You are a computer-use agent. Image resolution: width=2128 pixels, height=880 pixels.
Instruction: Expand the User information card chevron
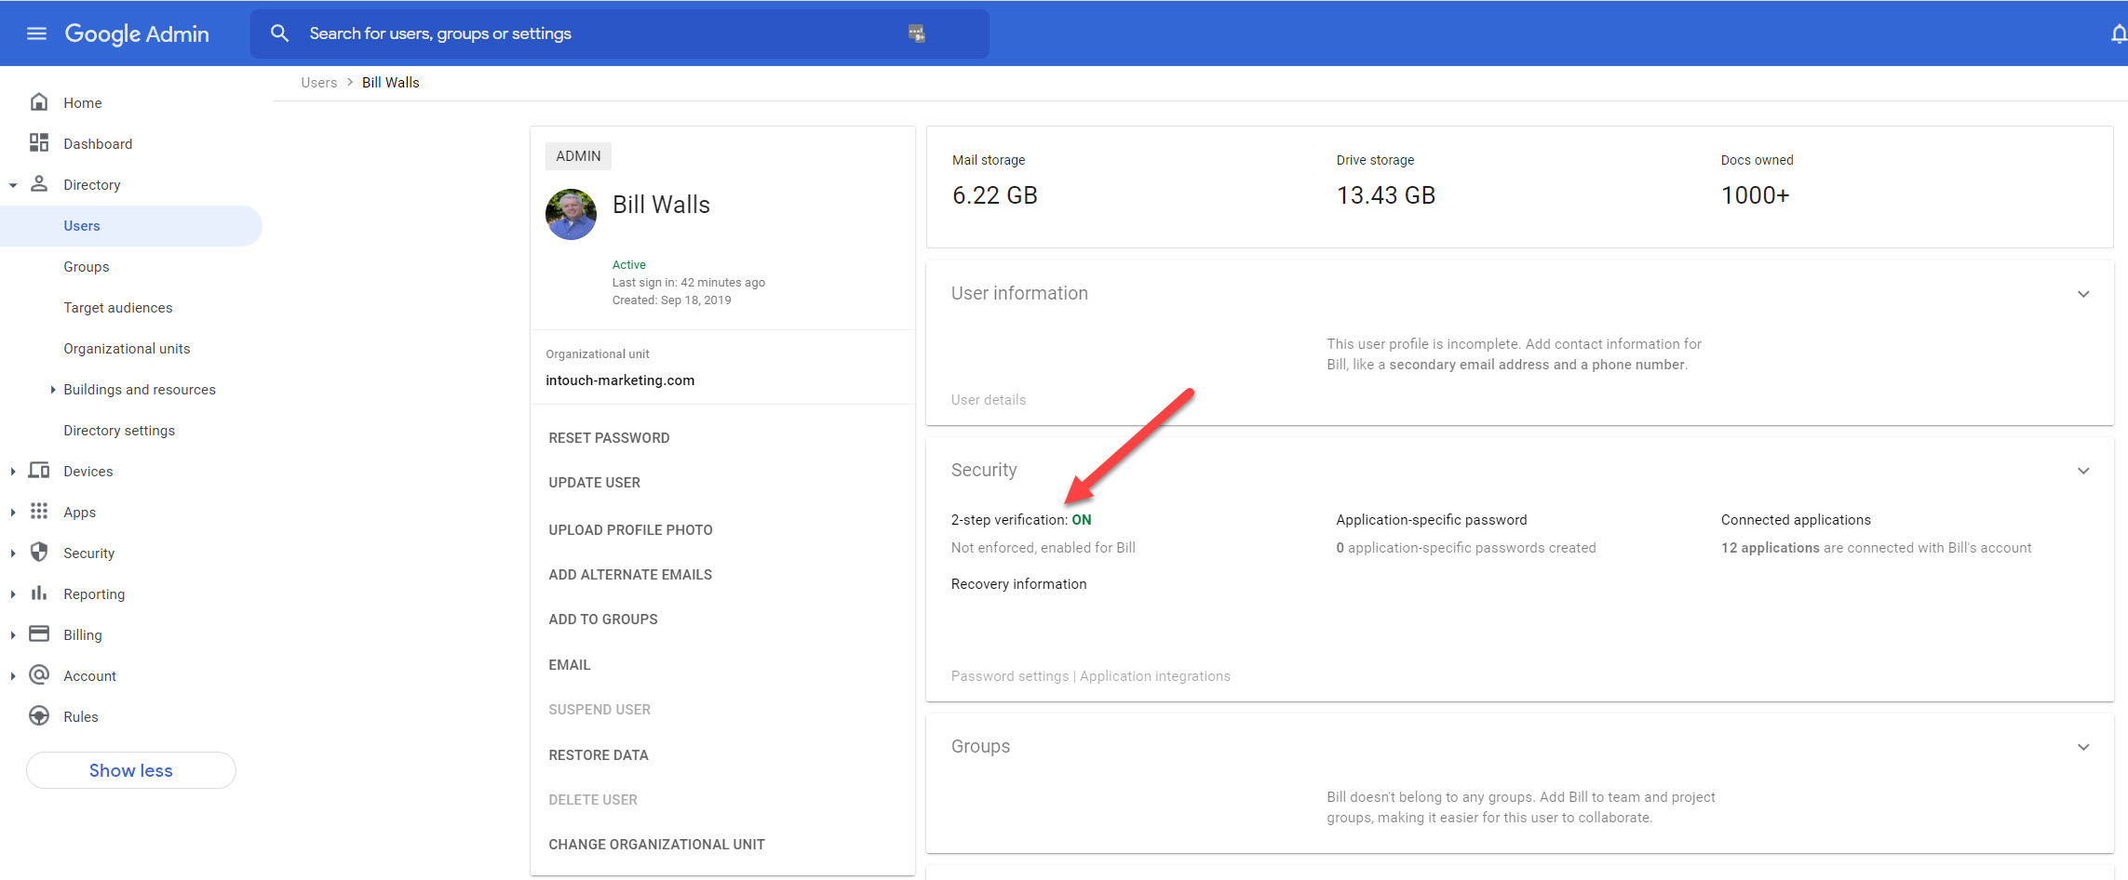(2083, 294)
